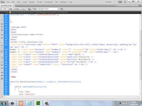Open the Format menu

39,2
